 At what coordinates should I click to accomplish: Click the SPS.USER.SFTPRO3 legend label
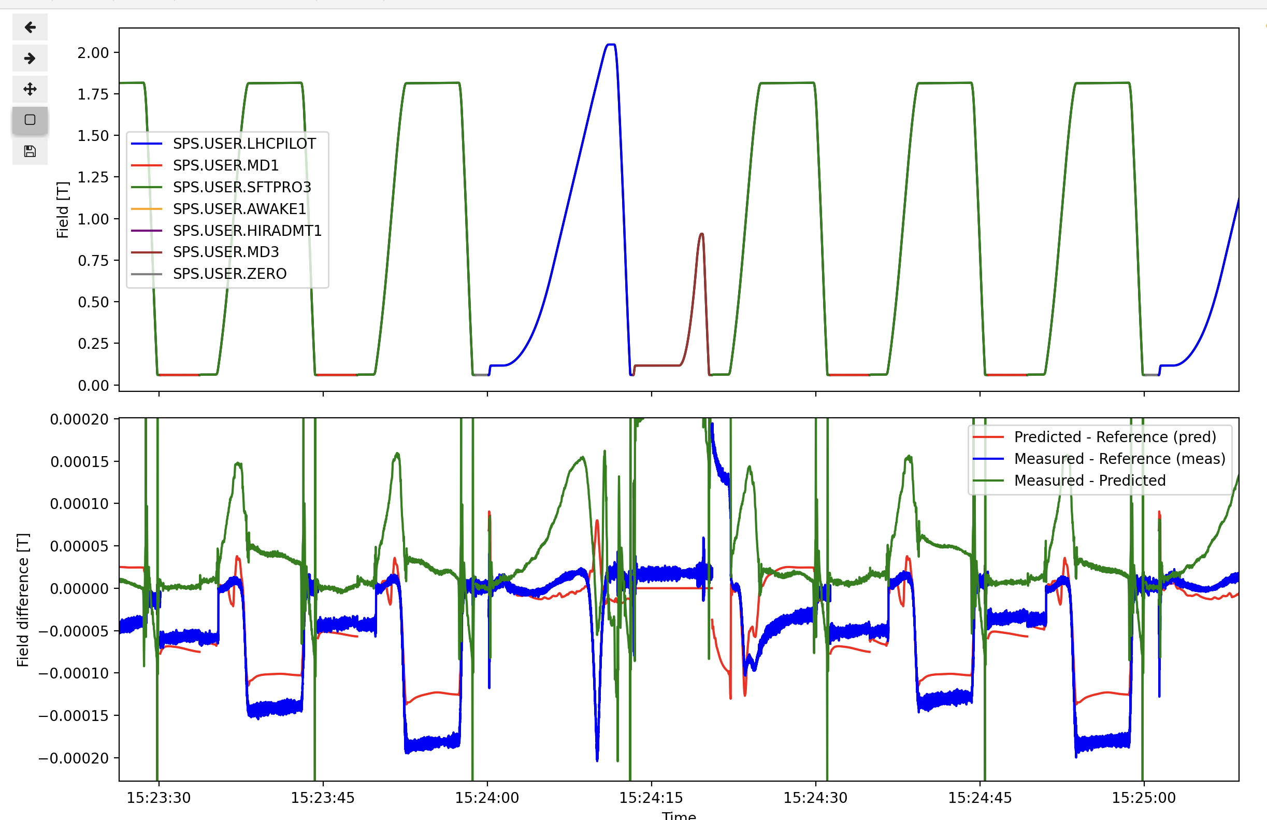pos(241,188)
